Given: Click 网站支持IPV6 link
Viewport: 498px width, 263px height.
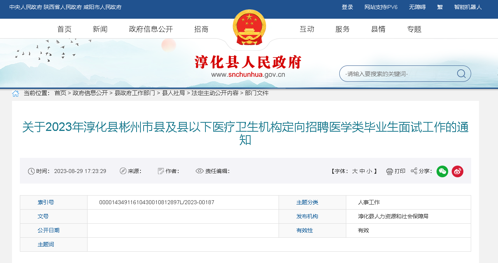Looking at the screenshot, I should coord(381,7).
